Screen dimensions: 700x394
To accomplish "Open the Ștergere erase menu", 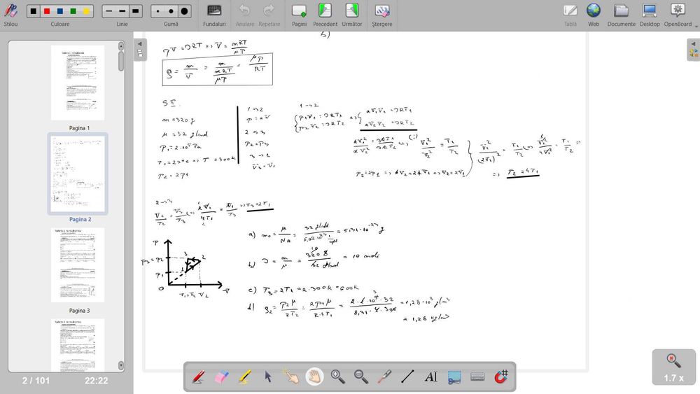I will pyautogui.click(x=381, y=15).
